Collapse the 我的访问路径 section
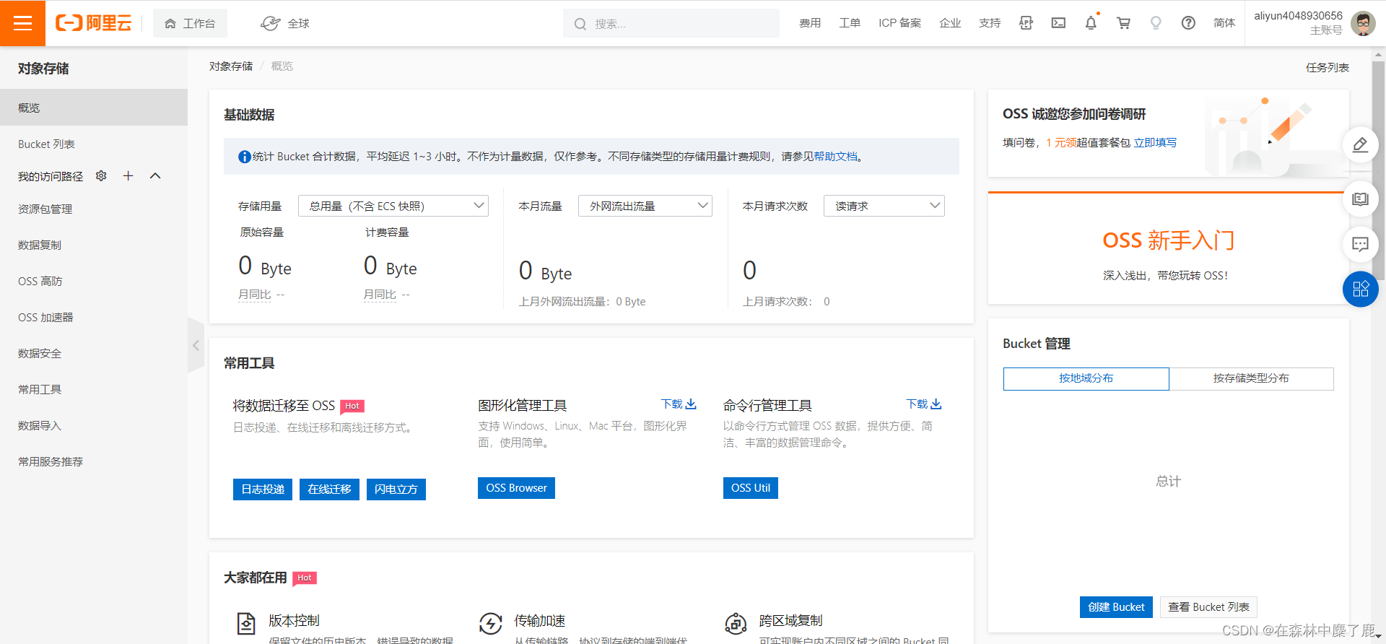Screen dimensions: 1386x644 point(155,175)
